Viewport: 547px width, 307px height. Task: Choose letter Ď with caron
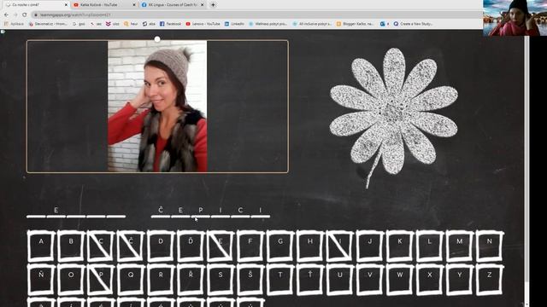[x=191, y=246]
